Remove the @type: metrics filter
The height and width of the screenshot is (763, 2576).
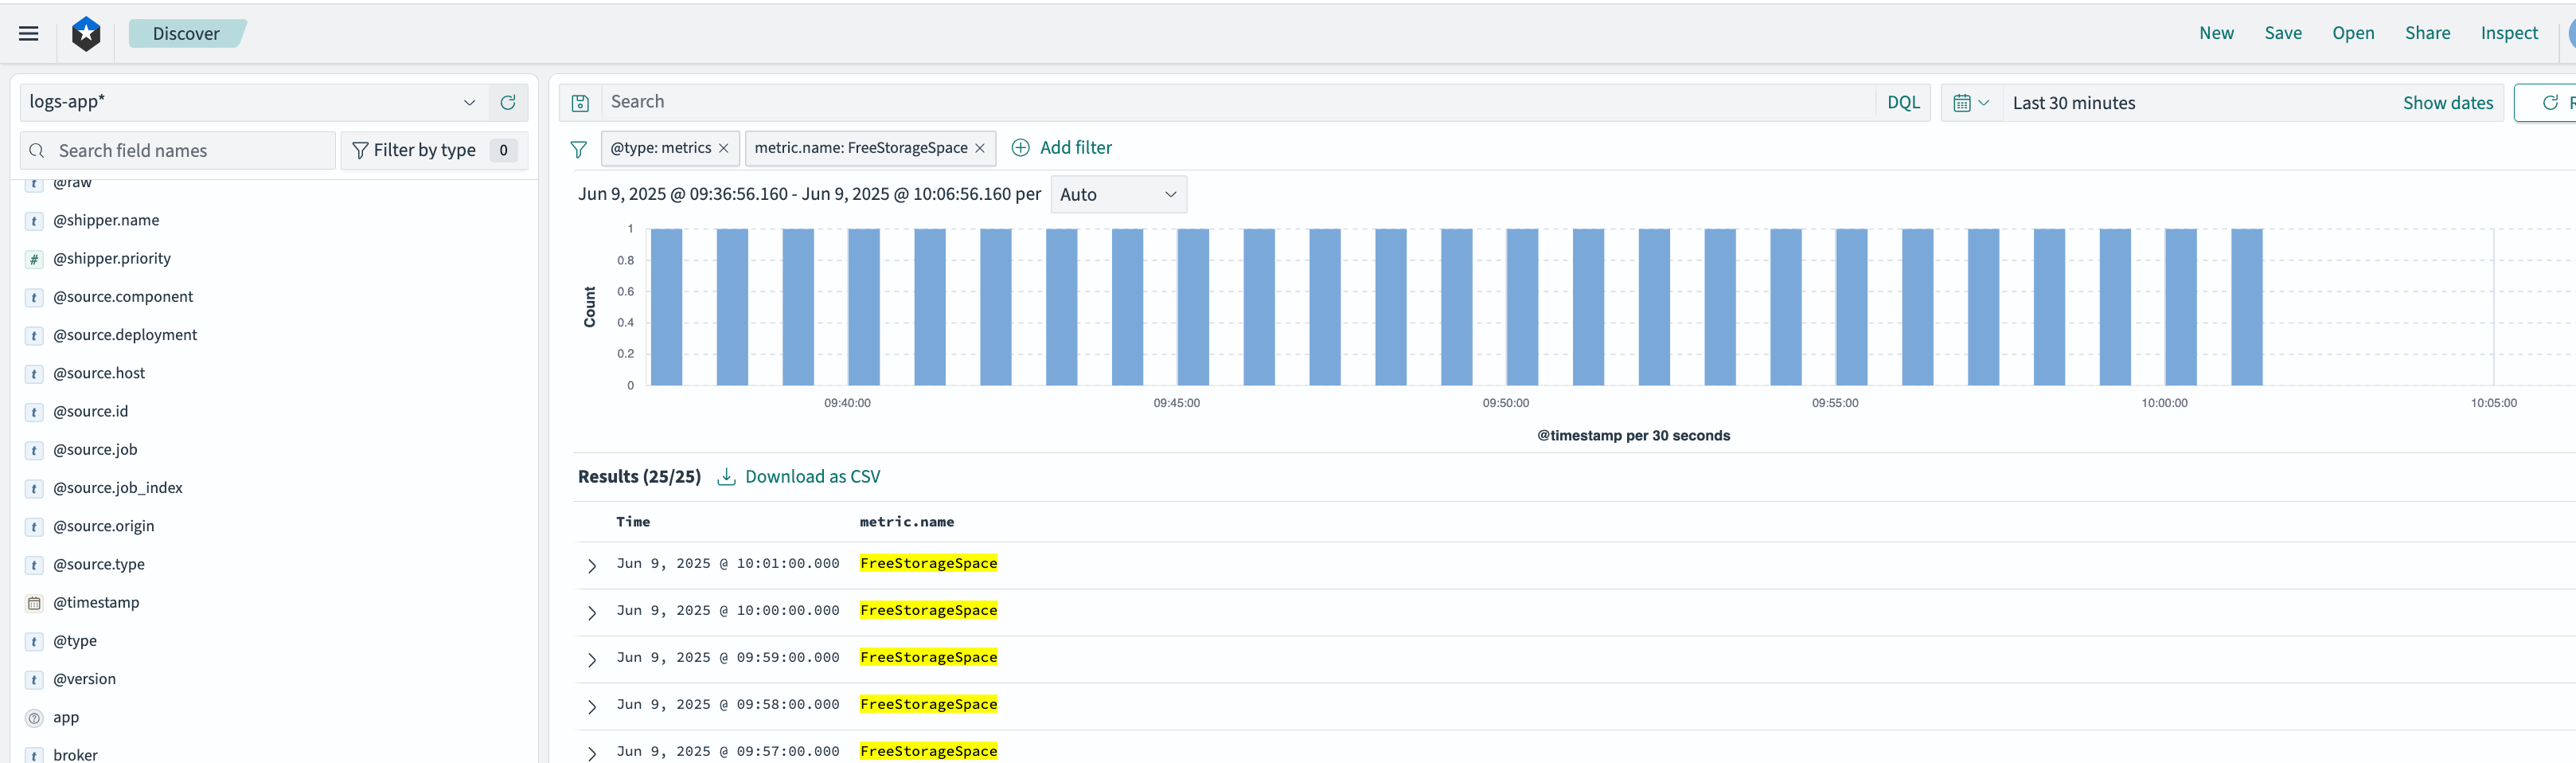click(724, 148)
